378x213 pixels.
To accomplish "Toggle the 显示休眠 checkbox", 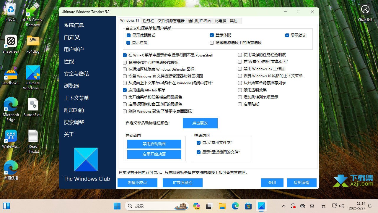I will (x=212, y=35).
